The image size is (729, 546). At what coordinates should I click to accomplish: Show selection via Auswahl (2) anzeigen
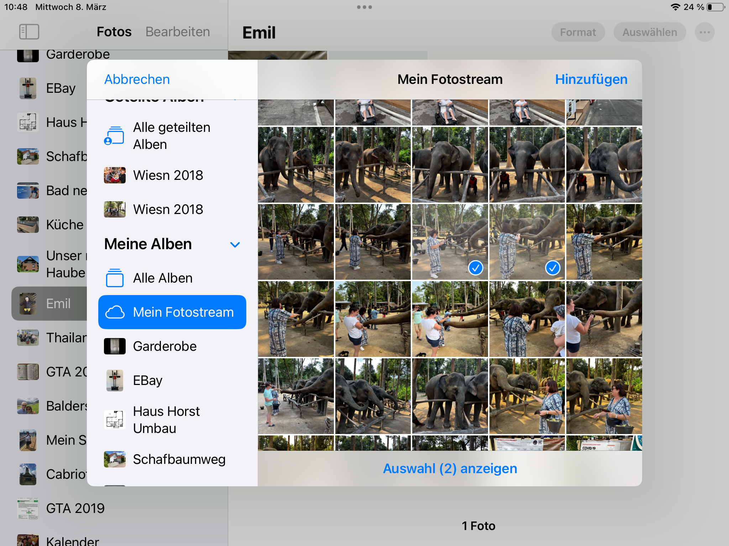(450, 469)
